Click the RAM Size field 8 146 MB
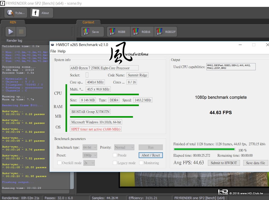 point(88,100)
